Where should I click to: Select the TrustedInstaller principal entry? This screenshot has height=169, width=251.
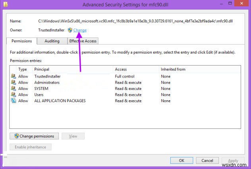point(47,76)
